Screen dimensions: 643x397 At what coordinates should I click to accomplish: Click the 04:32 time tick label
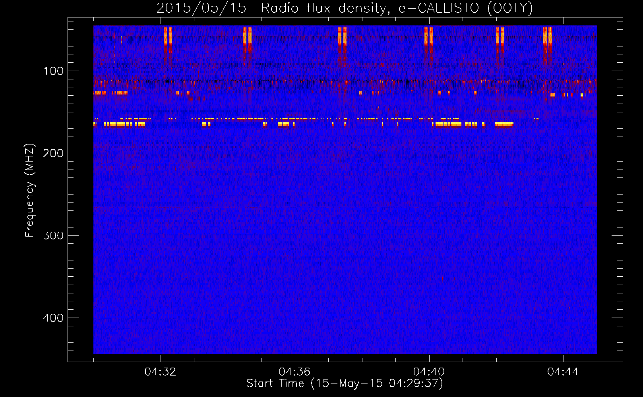tap(160, 372)
